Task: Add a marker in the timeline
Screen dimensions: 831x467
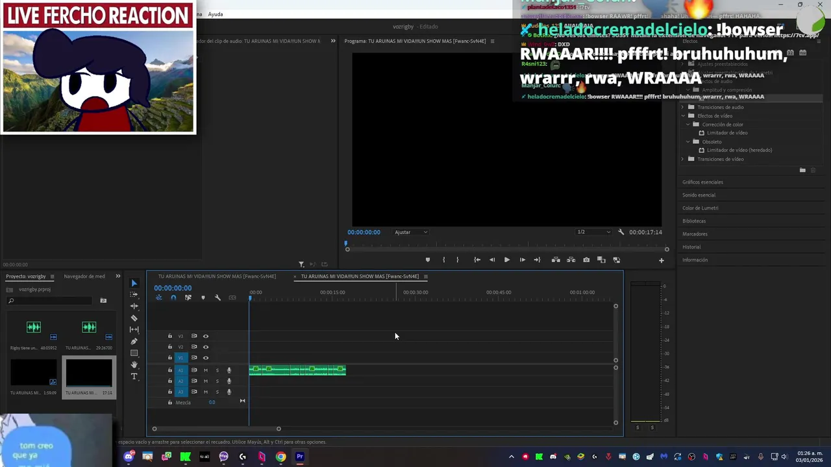Action: (x=203, y=298)
